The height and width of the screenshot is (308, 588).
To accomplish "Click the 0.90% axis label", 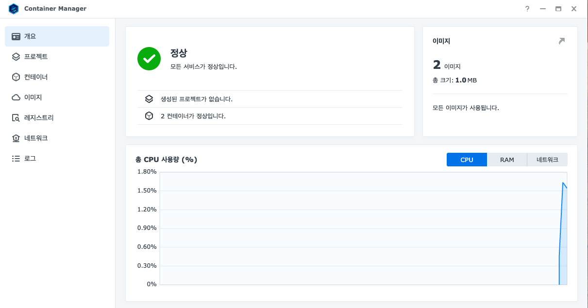I will click(x=147, y=228).
